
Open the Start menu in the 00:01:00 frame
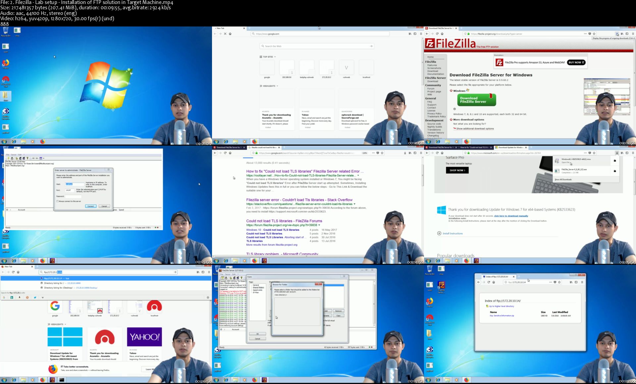point(4,142)
